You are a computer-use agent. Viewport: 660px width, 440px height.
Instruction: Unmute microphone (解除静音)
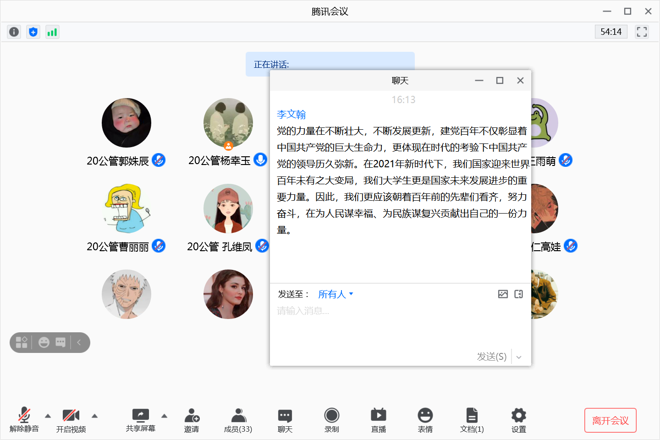24,420
